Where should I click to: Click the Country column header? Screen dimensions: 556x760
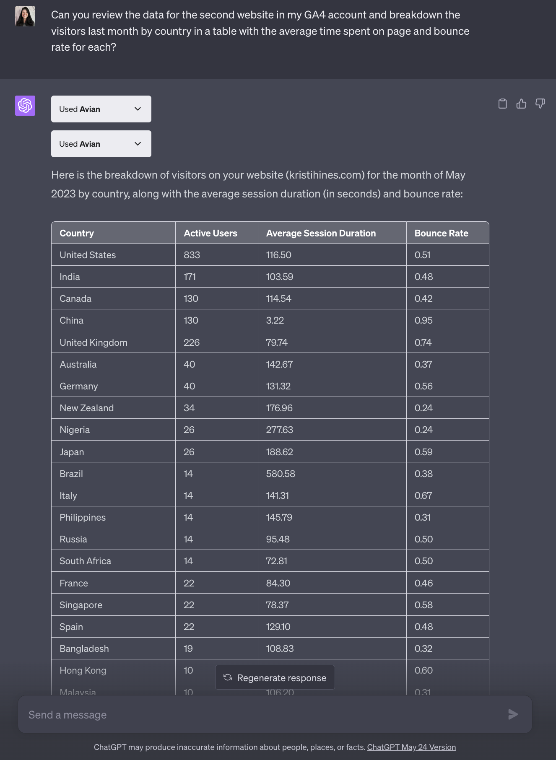(77, 233)
